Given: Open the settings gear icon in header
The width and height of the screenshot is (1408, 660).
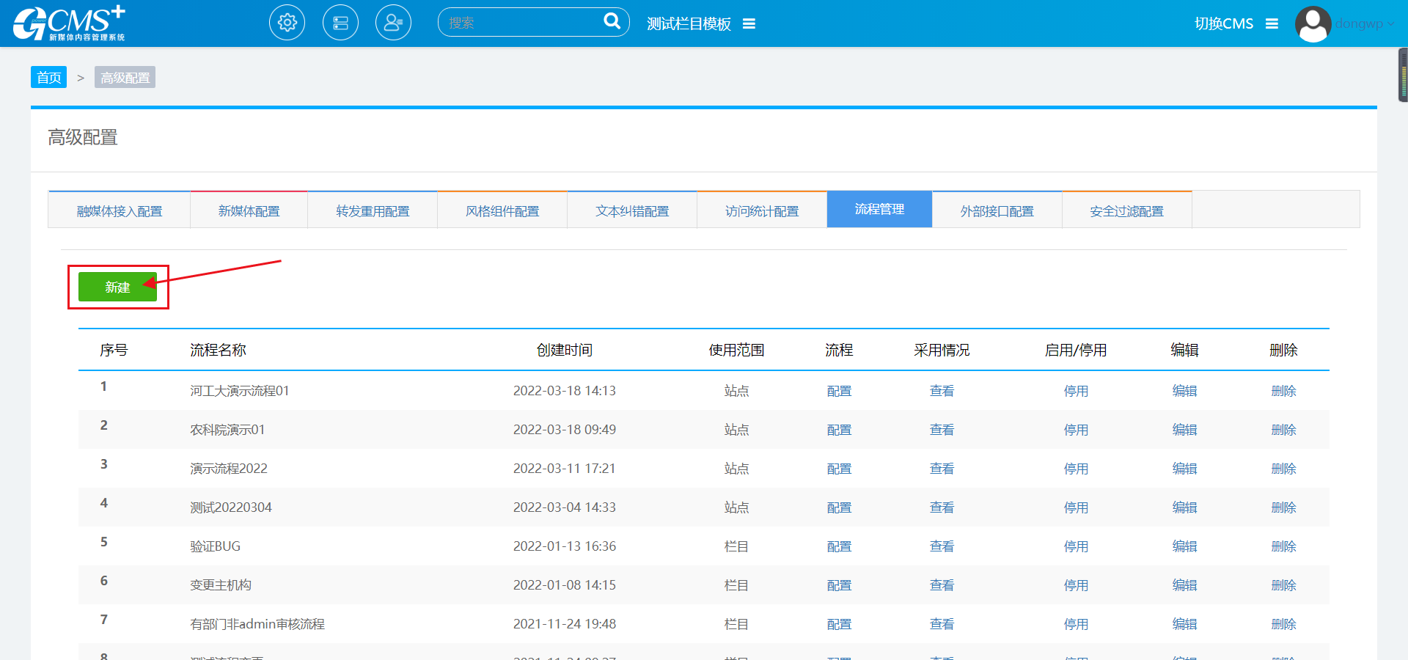Looking at the screenshot, I should click(287, 23).
